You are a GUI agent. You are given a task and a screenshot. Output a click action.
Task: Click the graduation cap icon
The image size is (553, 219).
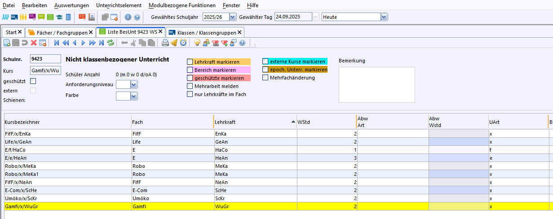click(59, 17)
